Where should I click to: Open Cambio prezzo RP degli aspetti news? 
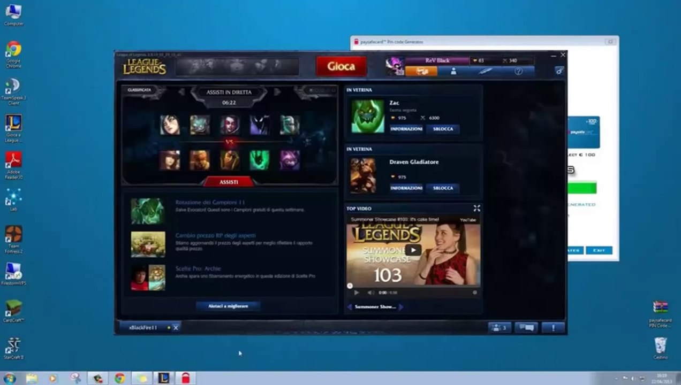coord(215,235)
